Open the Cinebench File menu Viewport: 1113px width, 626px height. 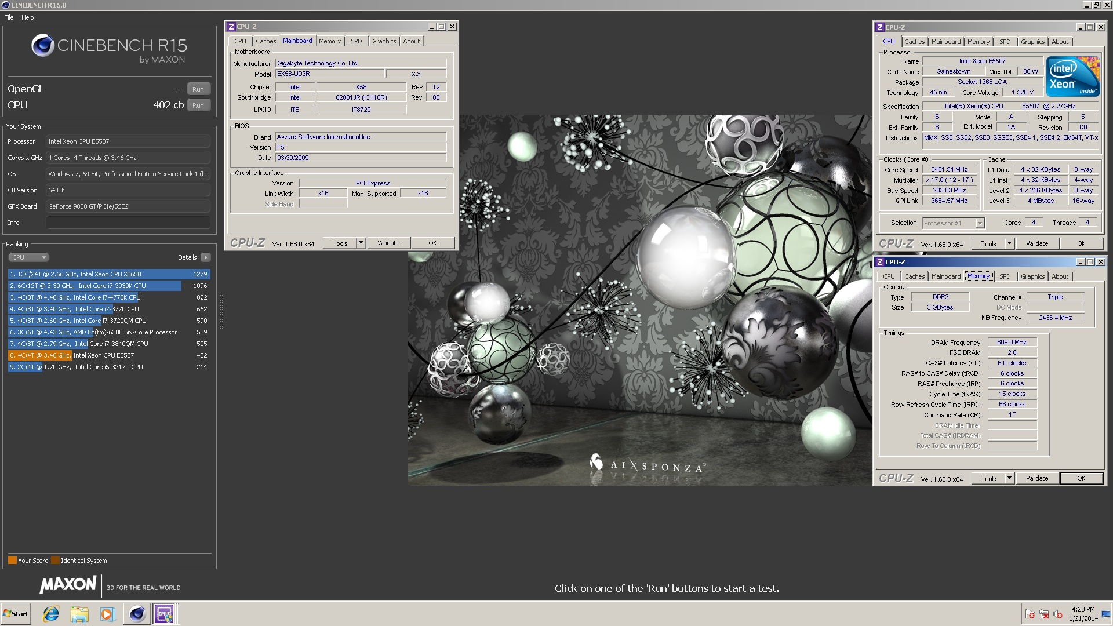pos(9,17)
